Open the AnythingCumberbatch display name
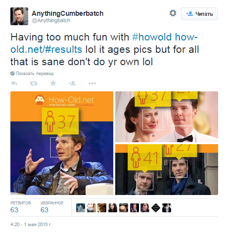230x235 pixels. [67, 13]
